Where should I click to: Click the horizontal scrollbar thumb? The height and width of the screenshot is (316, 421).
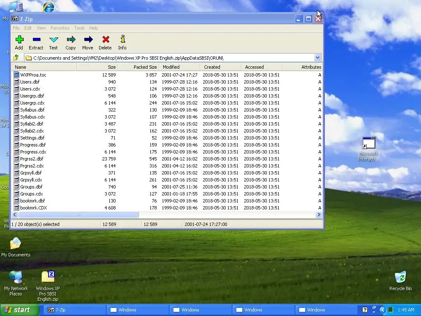[79, 214]
